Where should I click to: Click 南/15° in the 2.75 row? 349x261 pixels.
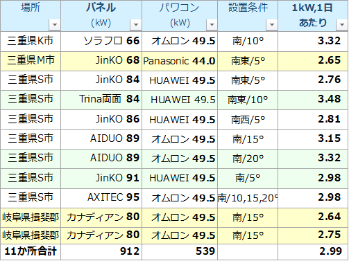point(248,235)
